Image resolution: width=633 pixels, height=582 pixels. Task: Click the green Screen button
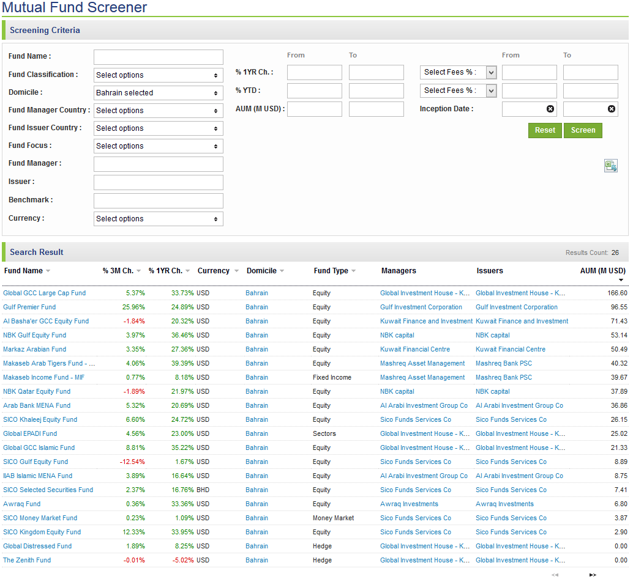click(583, 130)
